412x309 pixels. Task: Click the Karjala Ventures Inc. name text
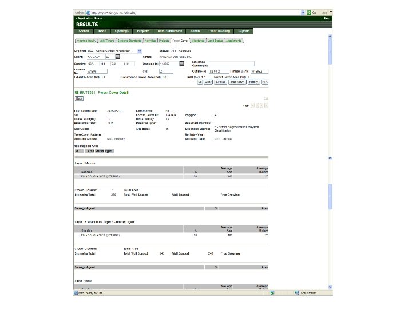[175, 57]
